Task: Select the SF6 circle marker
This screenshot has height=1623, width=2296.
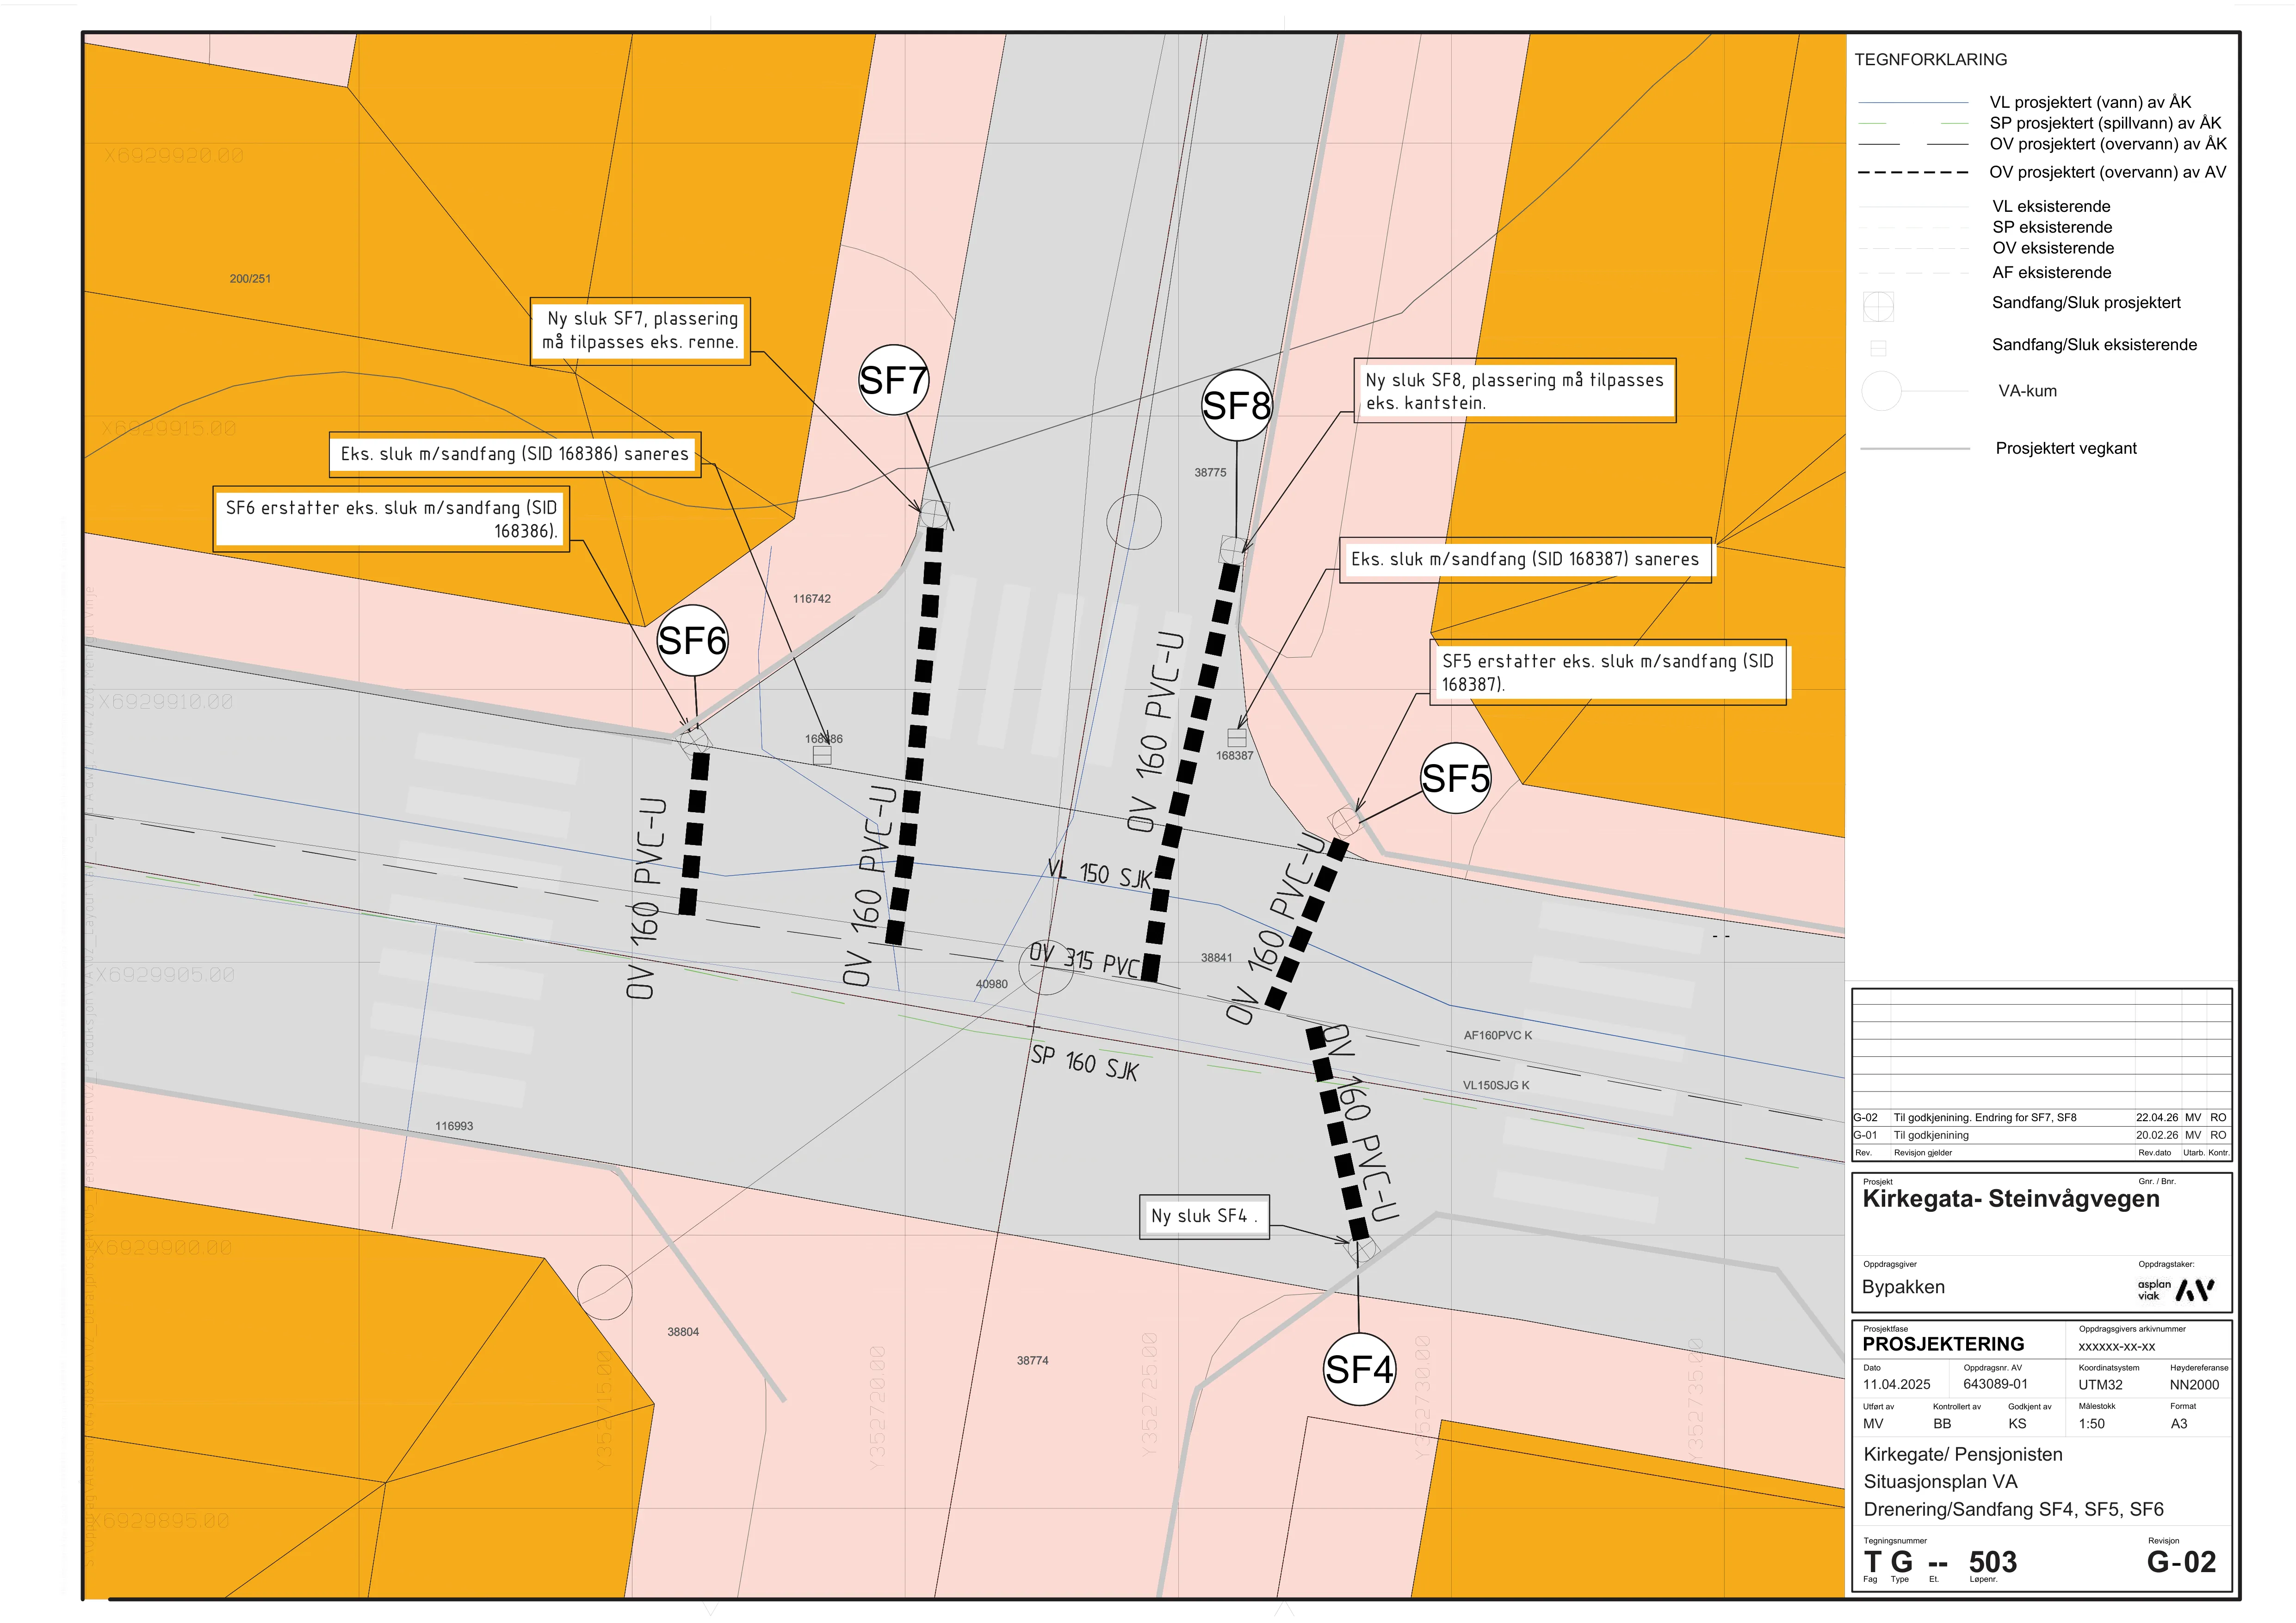Action: (x=692, y=641)
